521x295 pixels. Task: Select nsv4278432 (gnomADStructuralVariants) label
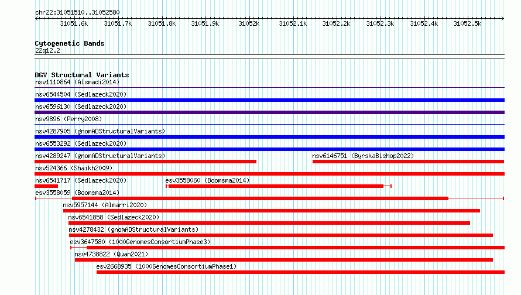click(x=133, y=229)
